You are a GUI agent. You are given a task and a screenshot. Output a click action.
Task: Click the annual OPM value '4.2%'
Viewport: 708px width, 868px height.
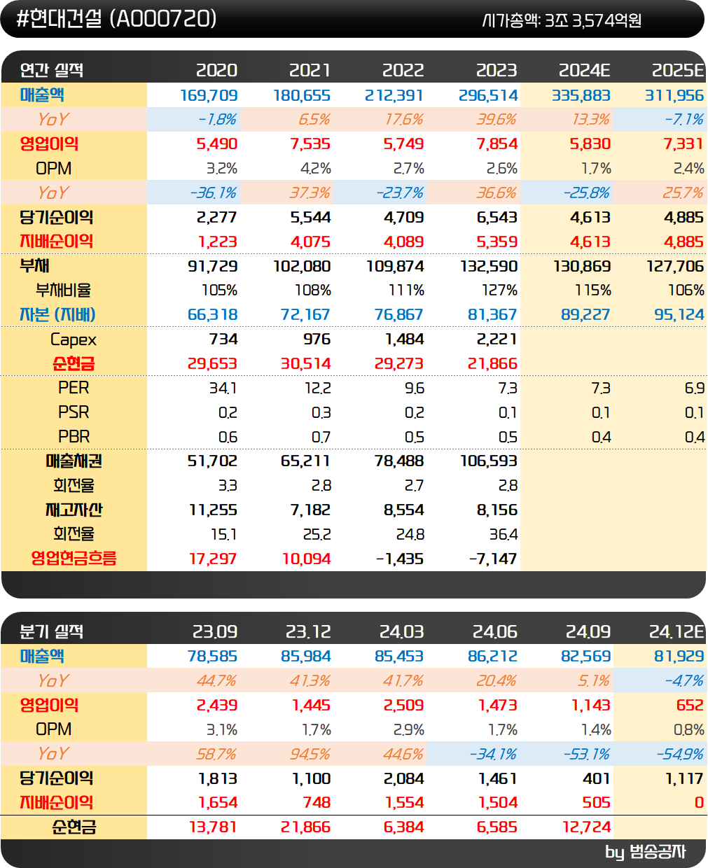315,169
